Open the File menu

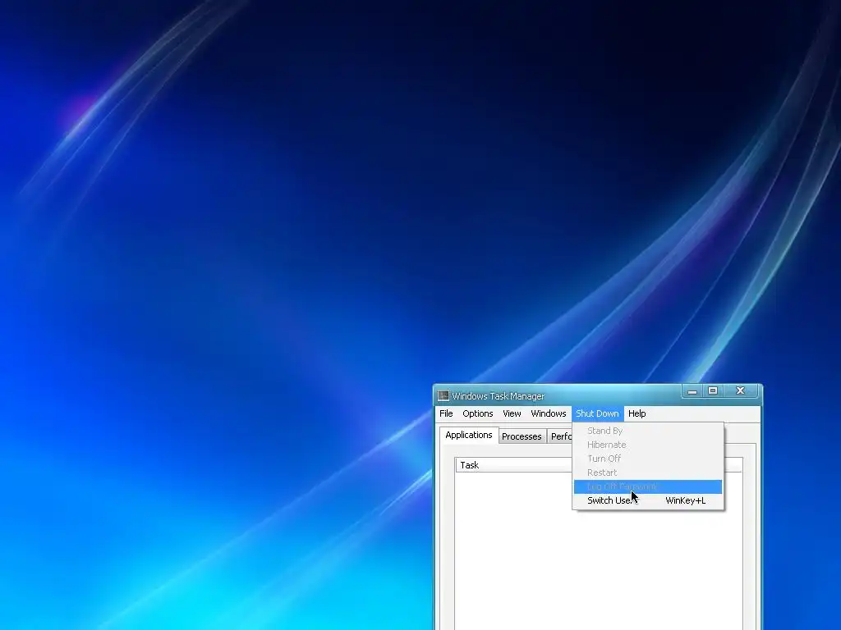click(x=446, y=413)
